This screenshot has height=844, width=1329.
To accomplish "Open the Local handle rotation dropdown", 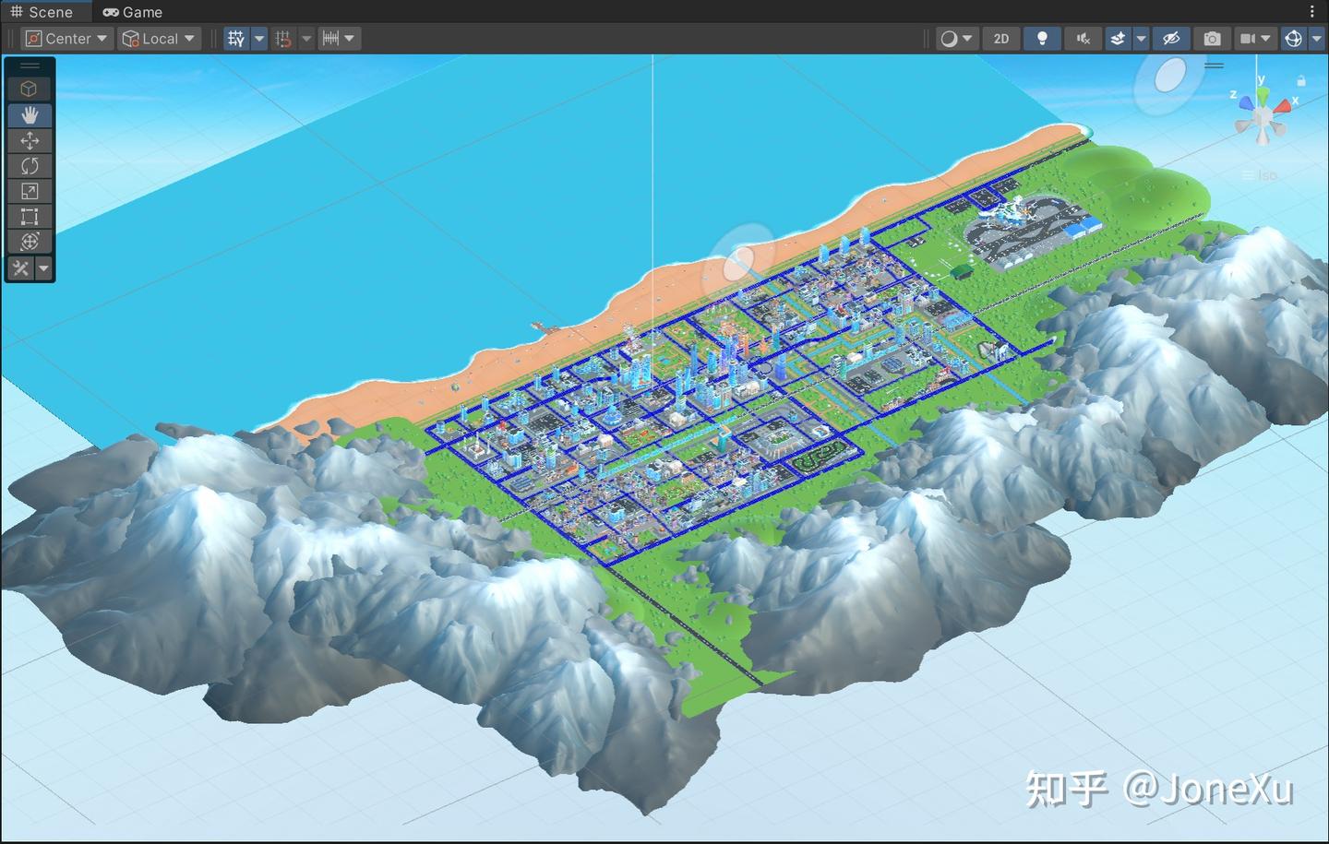I will pyautogui.click(x=159, y=38).
